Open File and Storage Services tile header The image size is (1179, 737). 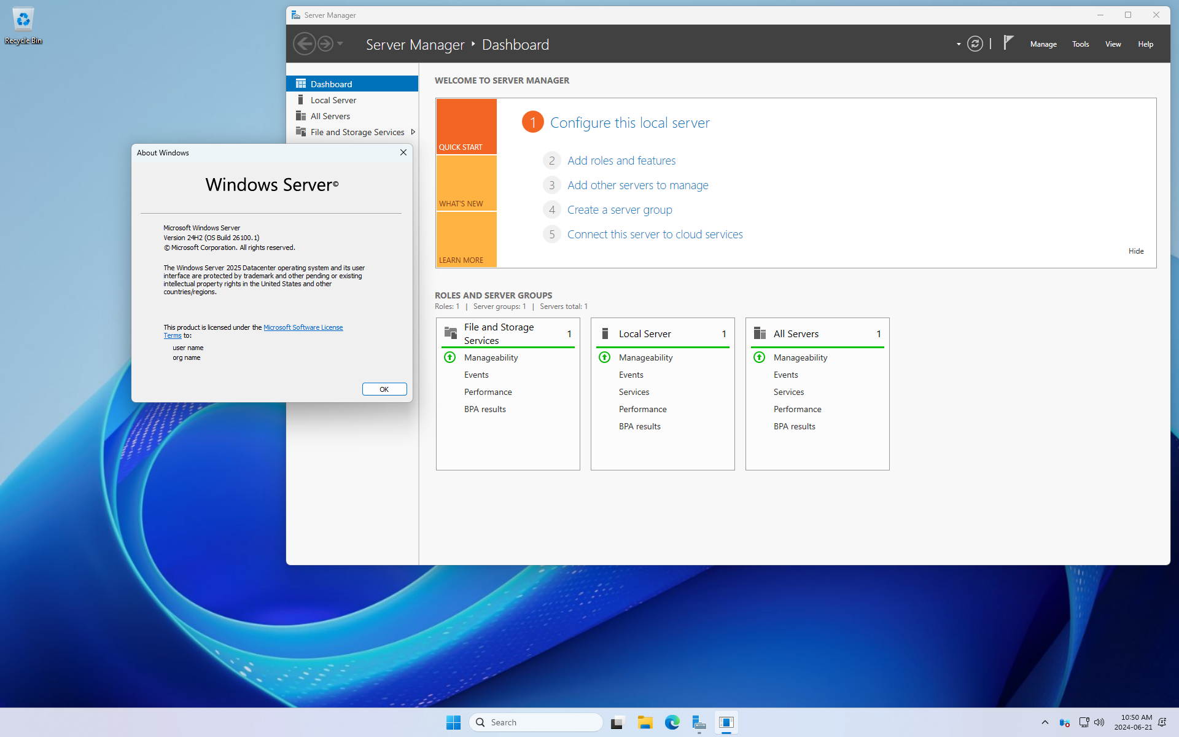point(508,333)
